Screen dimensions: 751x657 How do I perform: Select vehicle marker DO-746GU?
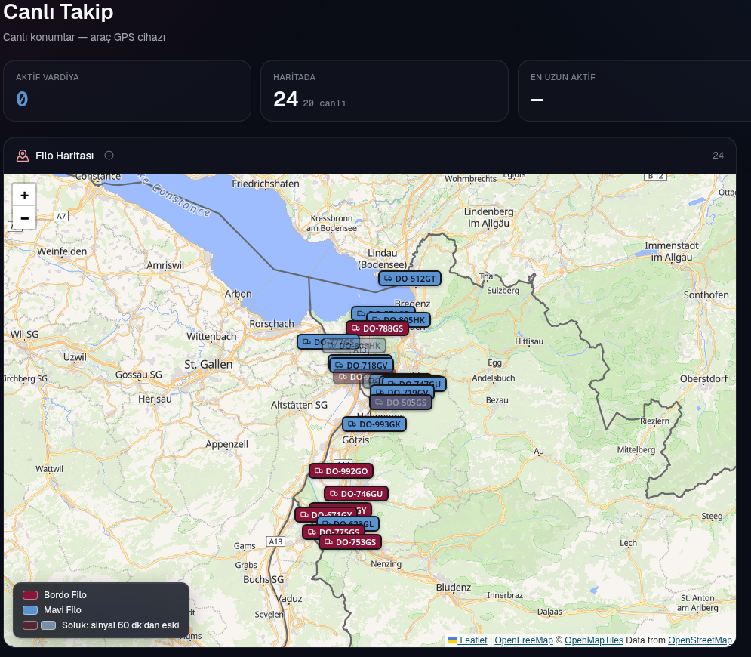pos(356,494)
